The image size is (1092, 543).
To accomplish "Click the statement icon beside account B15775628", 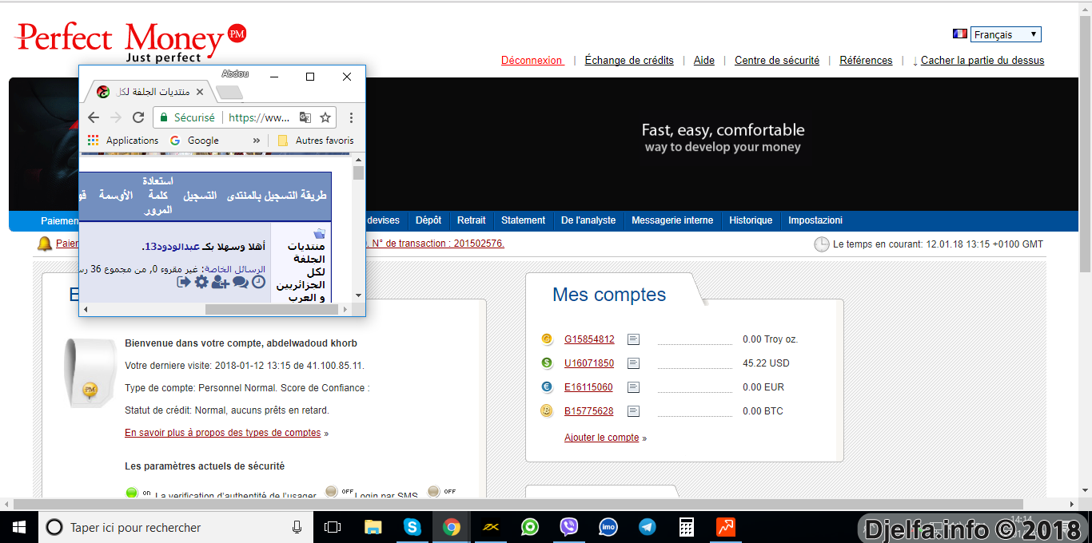I will [633, 411].
